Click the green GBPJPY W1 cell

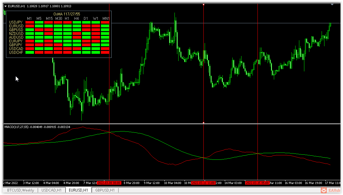96,45
